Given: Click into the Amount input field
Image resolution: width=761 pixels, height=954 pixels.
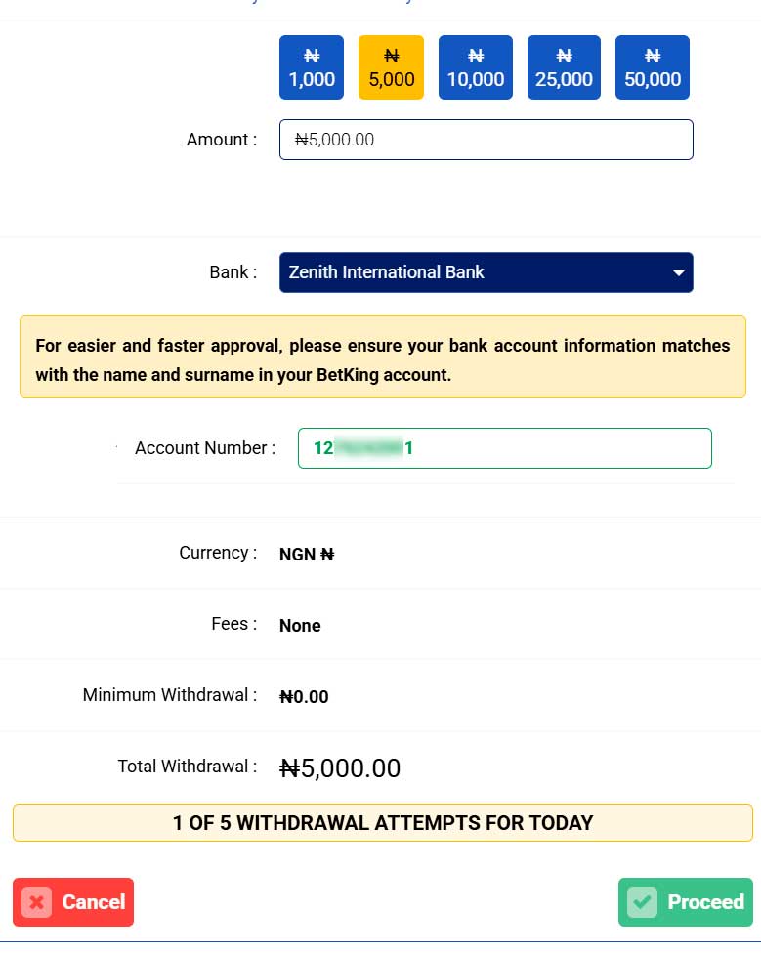Looking at the screenshot, I should [486, 140].
